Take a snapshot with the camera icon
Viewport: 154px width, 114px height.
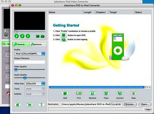click(43, 36)
